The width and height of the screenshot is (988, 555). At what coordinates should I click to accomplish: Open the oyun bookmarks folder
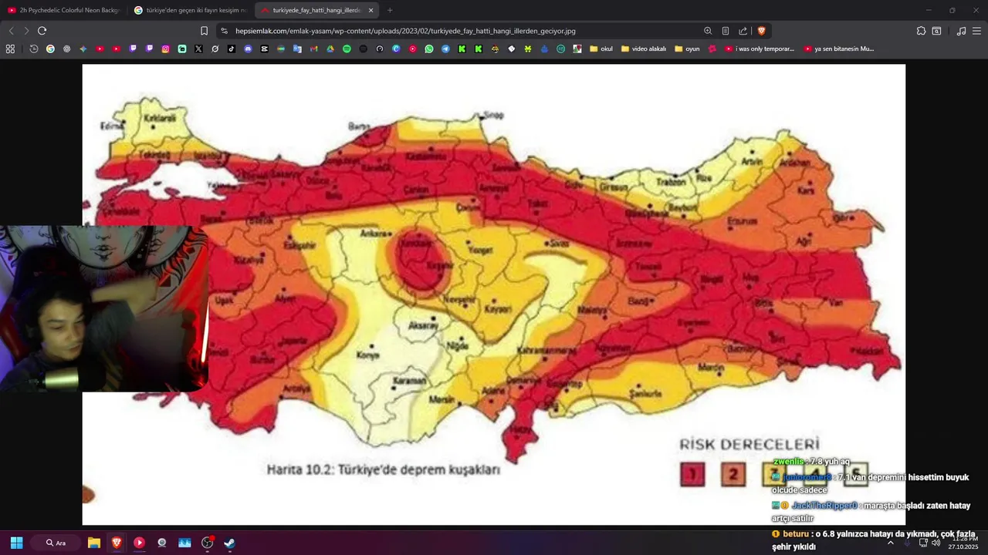(x=687, y=49)
